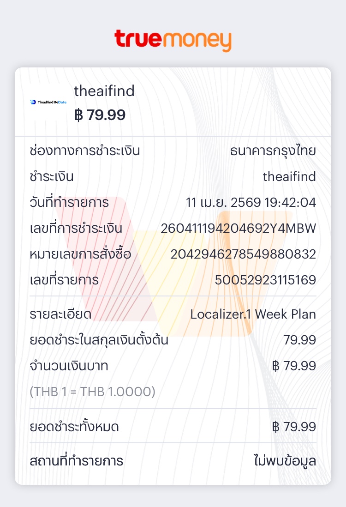346x507 pixels.
Task: Select order number 2042946278549880832
Action: click(243, 254)
